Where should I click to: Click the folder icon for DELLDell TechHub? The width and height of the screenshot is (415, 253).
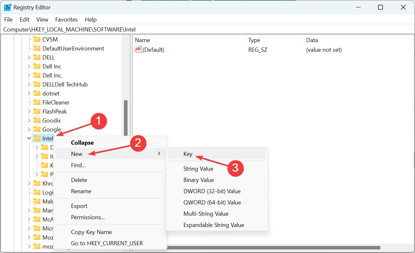(37, 84)
